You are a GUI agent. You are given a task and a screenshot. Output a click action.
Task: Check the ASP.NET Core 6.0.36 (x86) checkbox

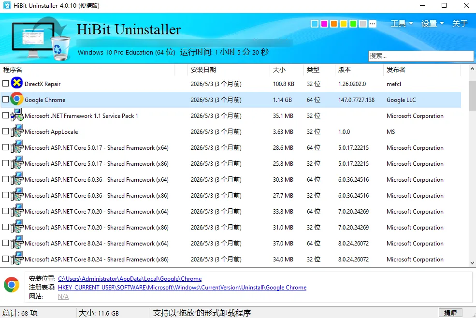(5, 195)
